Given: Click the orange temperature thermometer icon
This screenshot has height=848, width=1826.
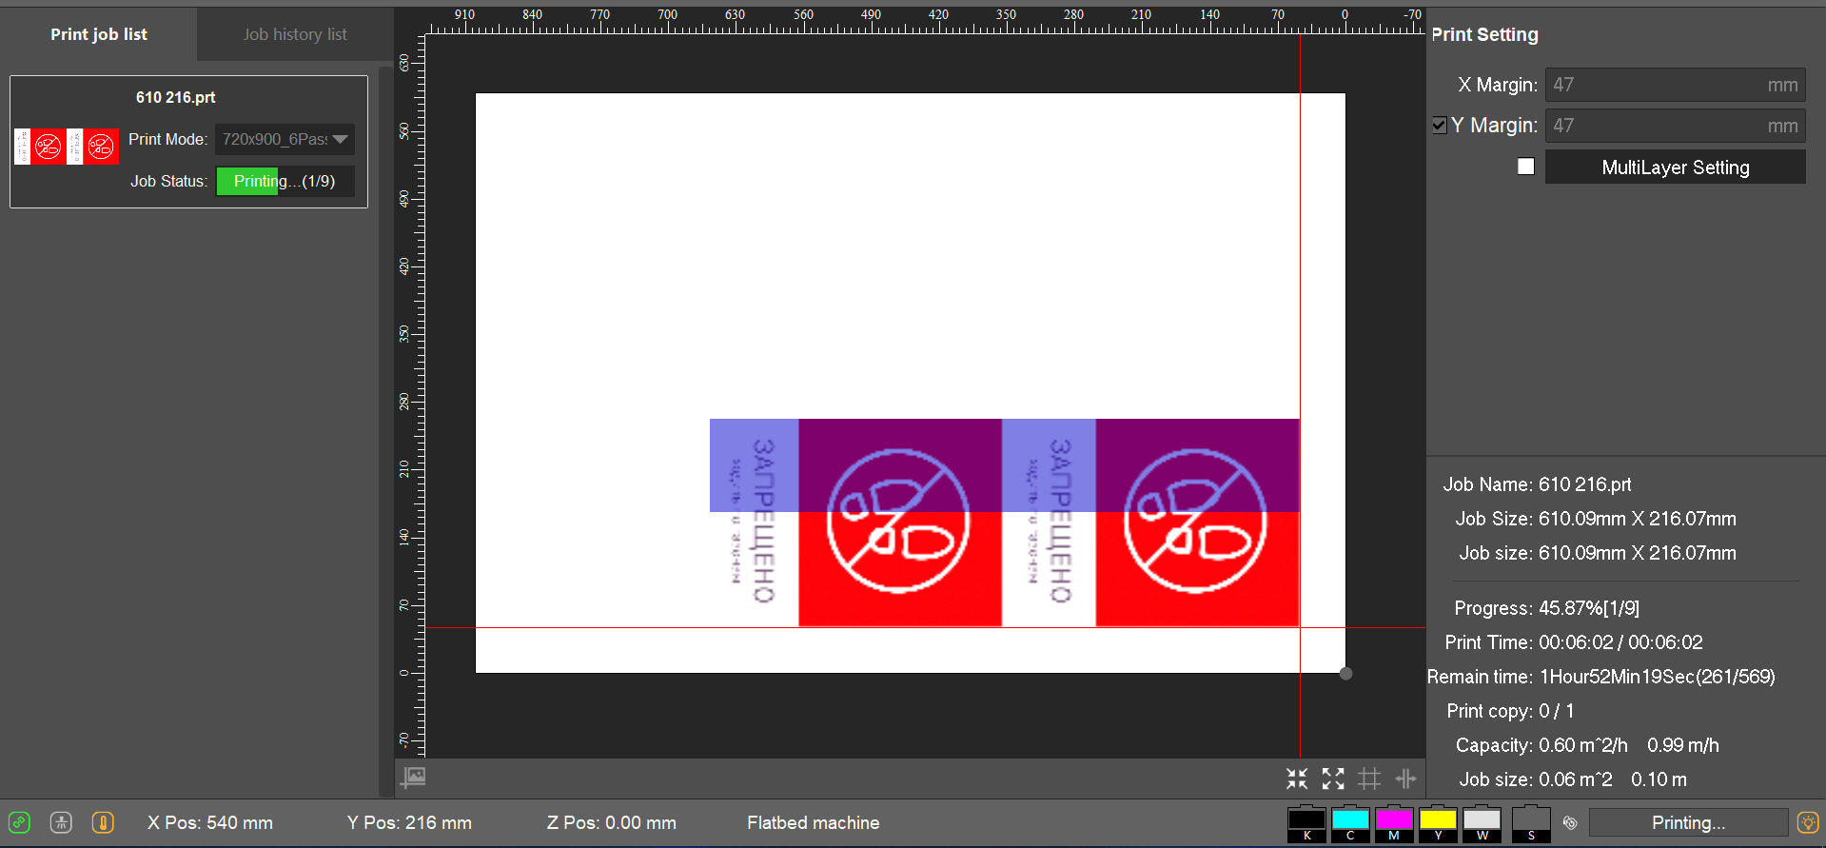Looking at the screenshot, I should (x=103, y=822).
